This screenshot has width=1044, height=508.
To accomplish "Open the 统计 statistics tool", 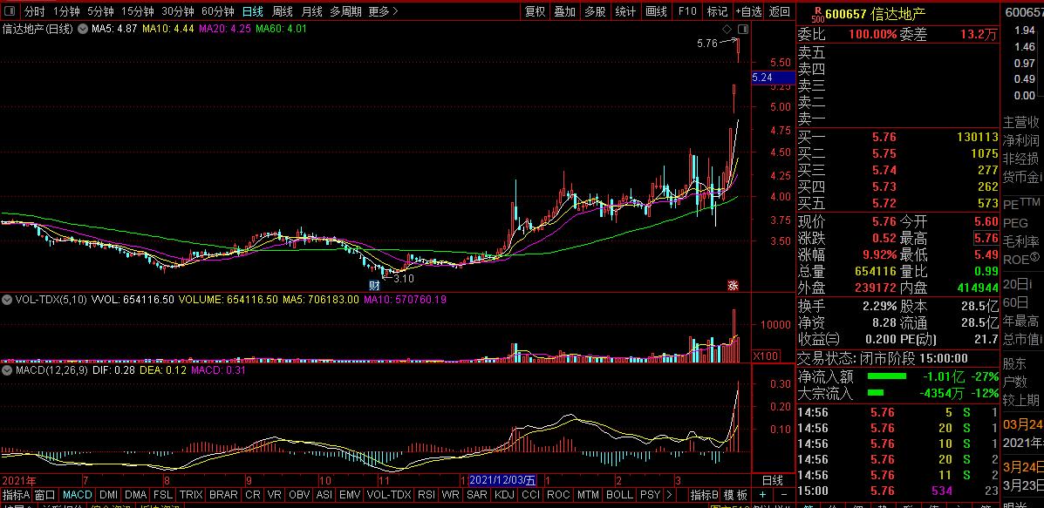I will [x=625, y=11].
